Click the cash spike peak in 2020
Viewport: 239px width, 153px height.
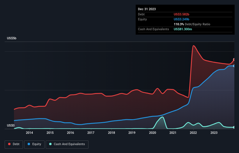click(163, 117)
